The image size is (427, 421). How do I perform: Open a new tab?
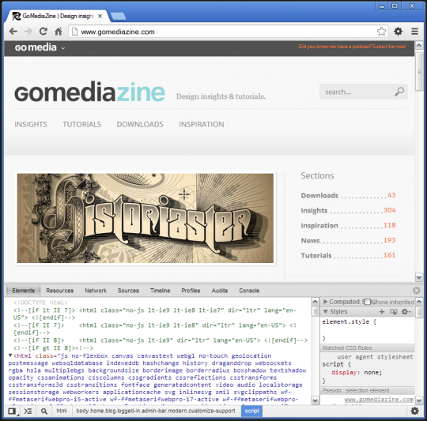[x=118, y=17]
